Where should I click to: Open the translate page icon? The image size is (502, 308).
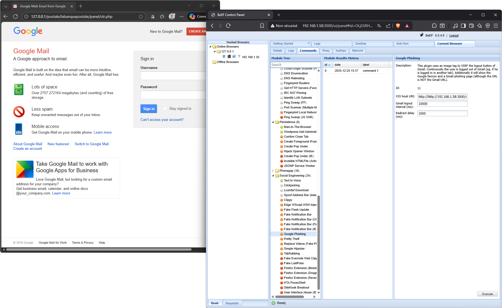pos(379,26)
